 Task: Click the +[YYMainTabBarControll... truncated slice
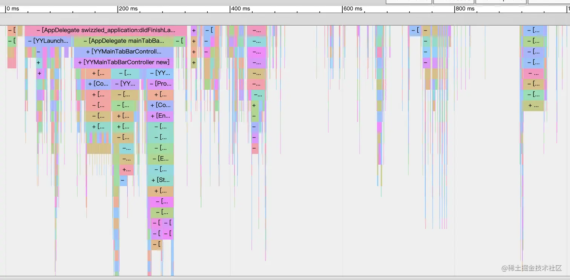click(124, 52)
